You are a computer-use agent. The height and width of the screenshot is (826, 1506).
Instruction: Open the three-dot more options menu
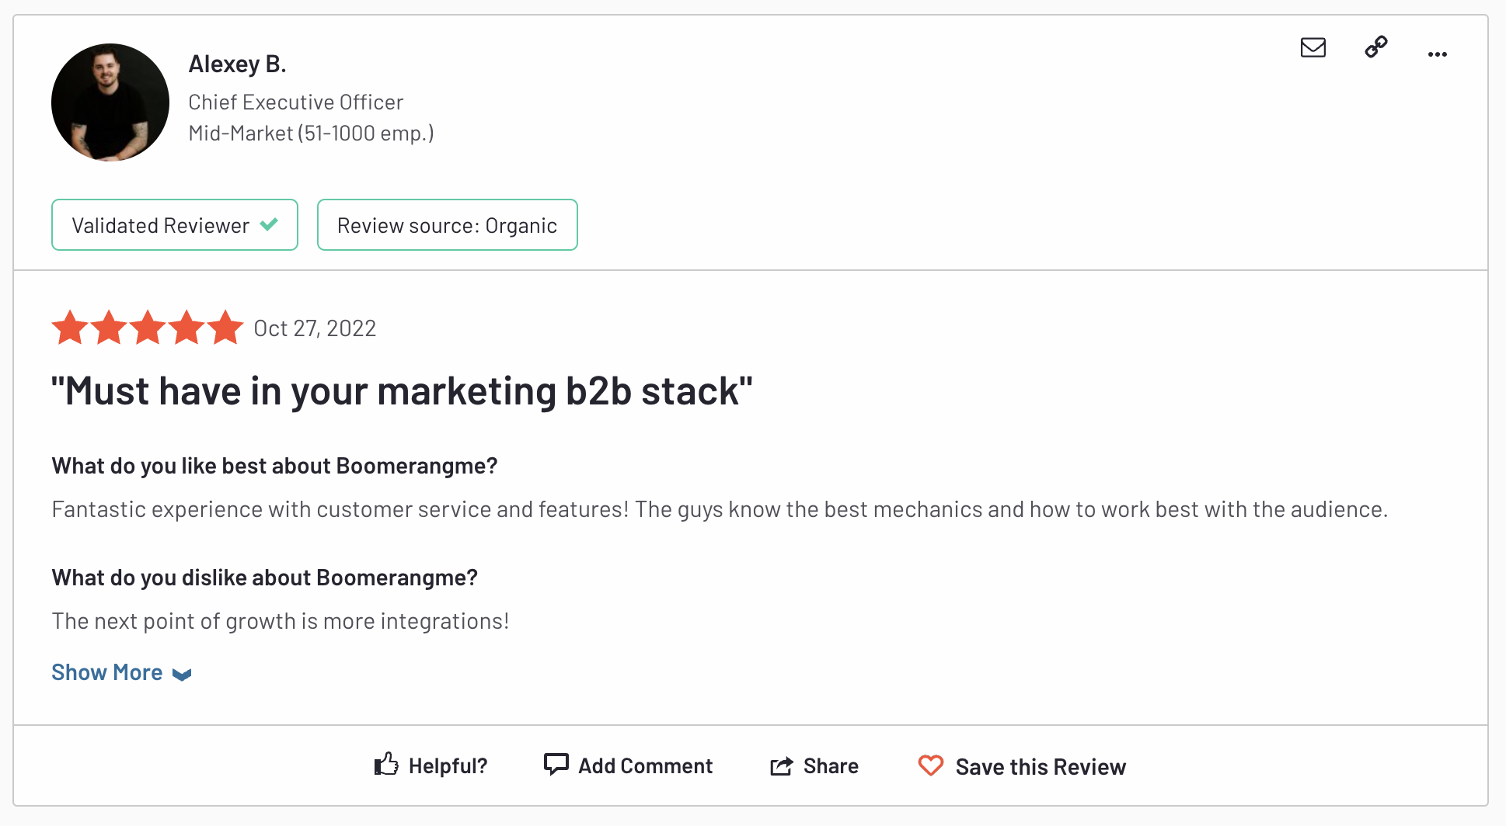[1438, 54]
